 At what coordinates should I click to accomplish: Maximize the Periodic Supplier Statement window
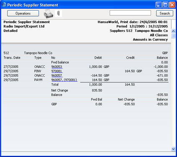pos(165,5)
